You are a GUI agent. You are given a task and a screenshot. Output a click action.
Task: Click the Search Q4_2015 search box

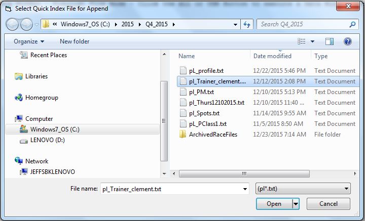pyautogui.click(x=302, y=24)
